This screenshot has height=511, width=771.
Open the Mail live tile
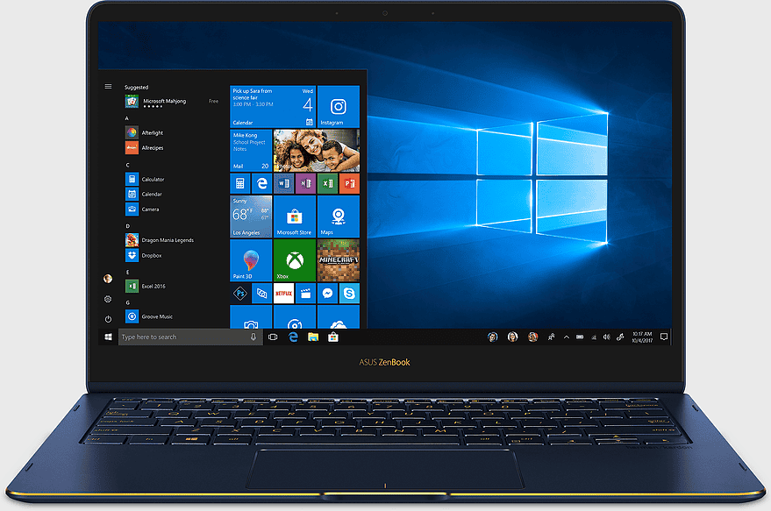pyautogui.click(x=251, y=151)
